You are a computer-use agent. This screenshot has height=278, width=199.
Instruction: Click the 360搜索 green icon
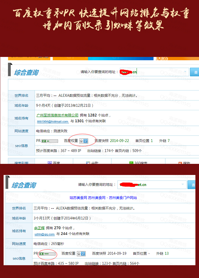[x=132, y=163]
